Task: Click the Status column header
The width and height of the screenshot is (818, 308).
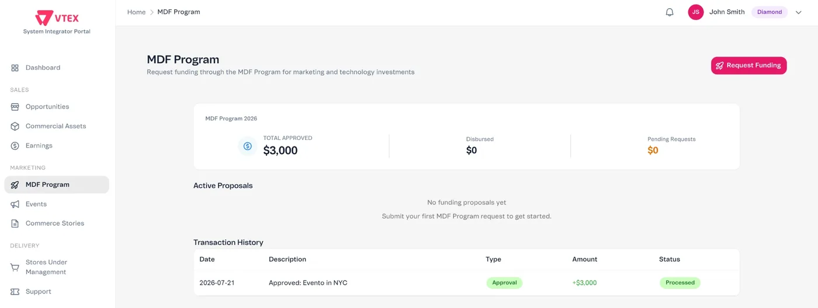Action: pyautogui.click(x=670, y=260)
